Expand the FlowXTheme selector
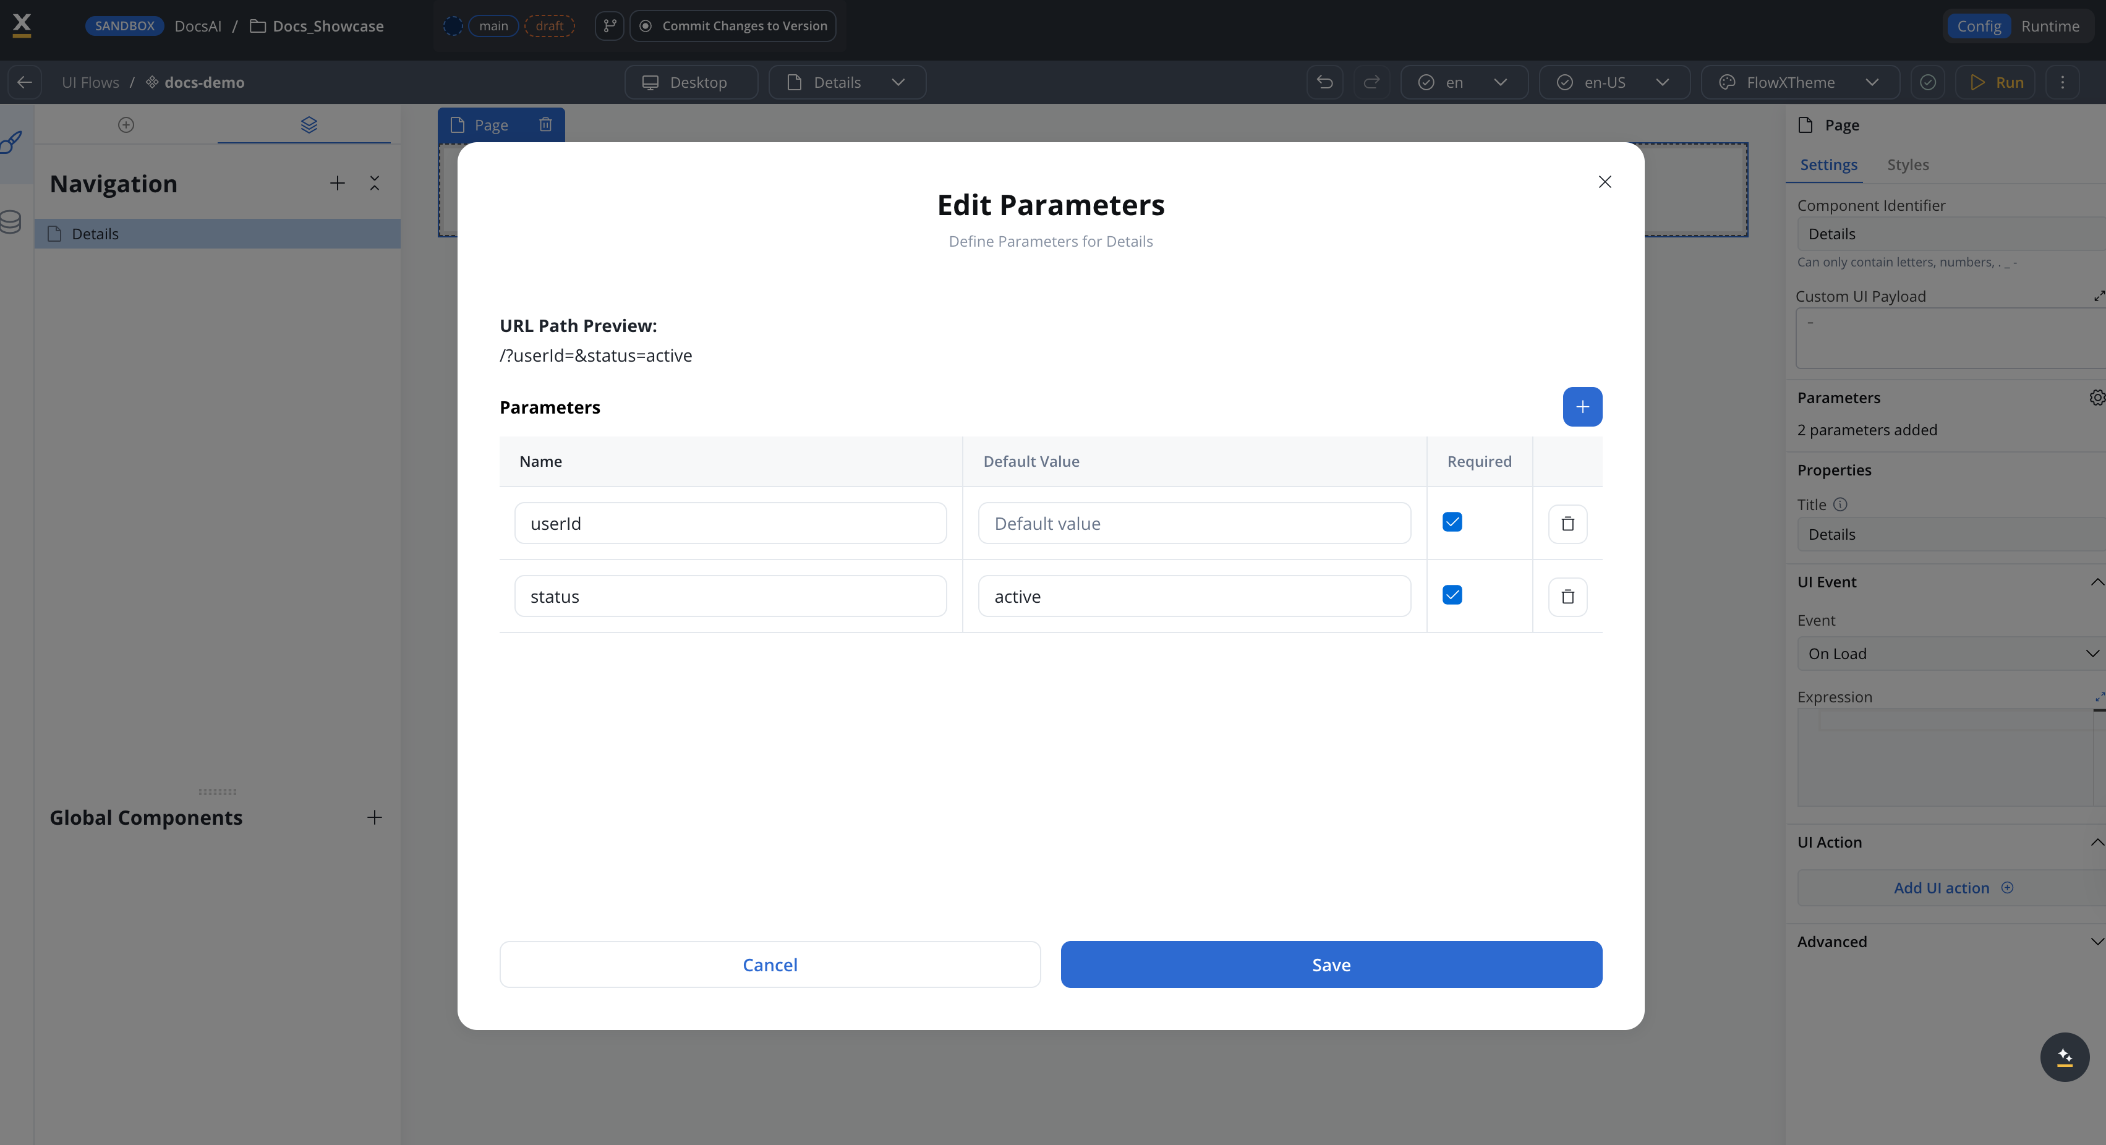2106x1145 pixels. [x=1873, y=82]
